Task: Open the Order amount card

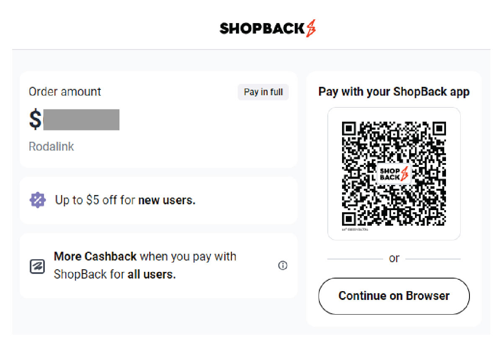Action: tap(158, 119)
